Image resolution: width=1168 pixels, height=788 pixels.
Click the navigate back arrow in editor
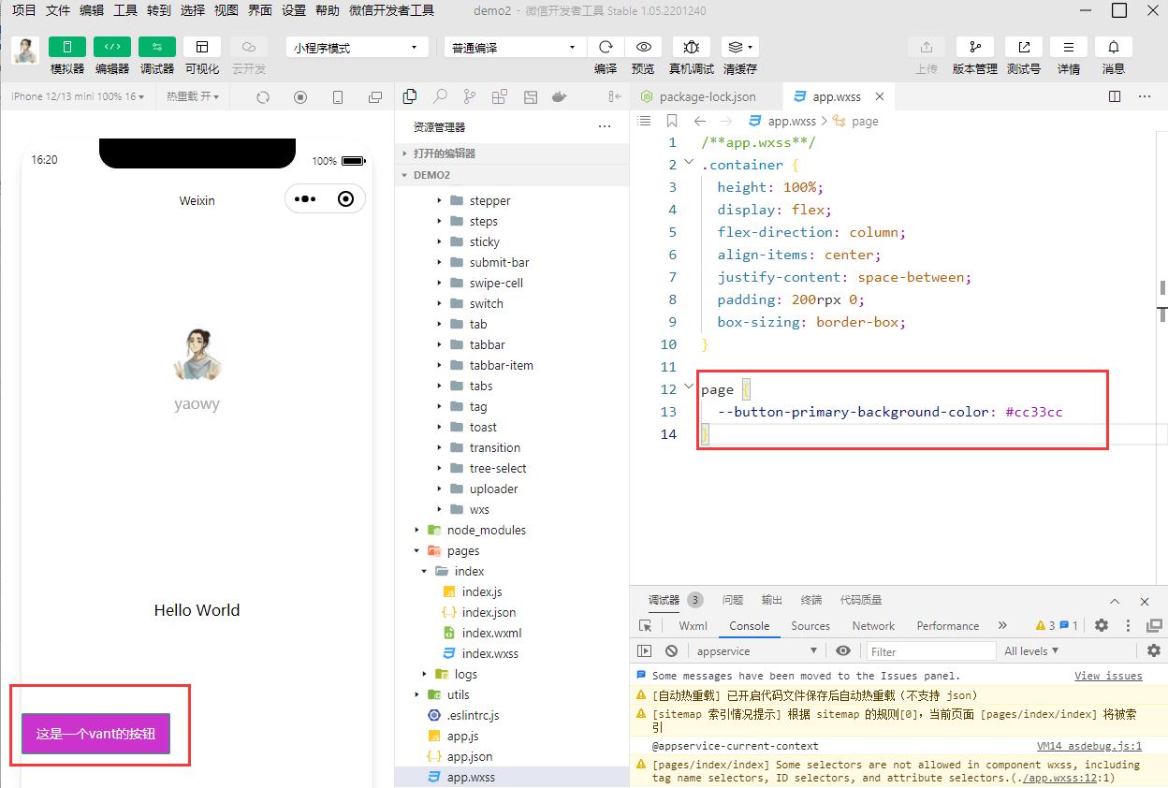click(699, 121)
